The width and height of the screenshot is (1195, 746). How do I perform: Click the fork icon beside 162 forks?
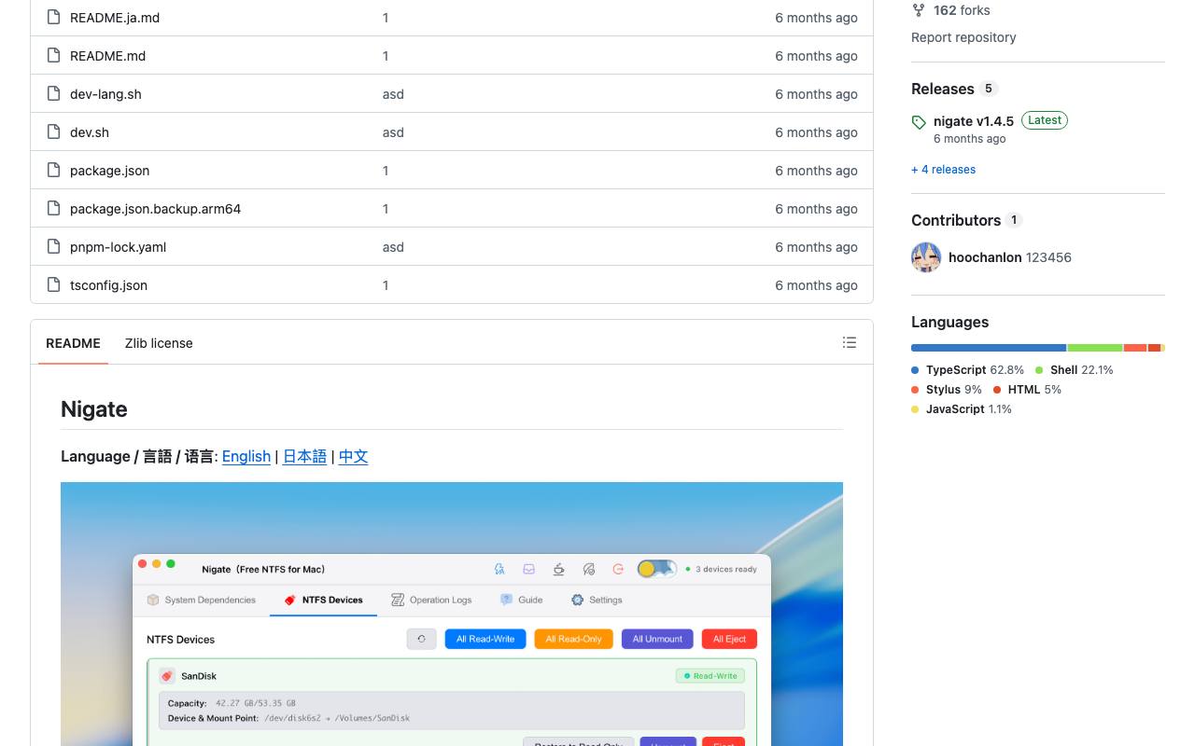(x=919, y=10)
